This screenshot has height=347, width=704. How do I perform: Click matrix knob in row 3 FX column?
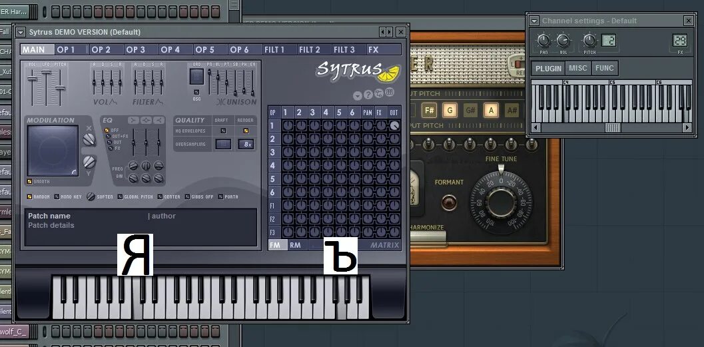(381, 152)
